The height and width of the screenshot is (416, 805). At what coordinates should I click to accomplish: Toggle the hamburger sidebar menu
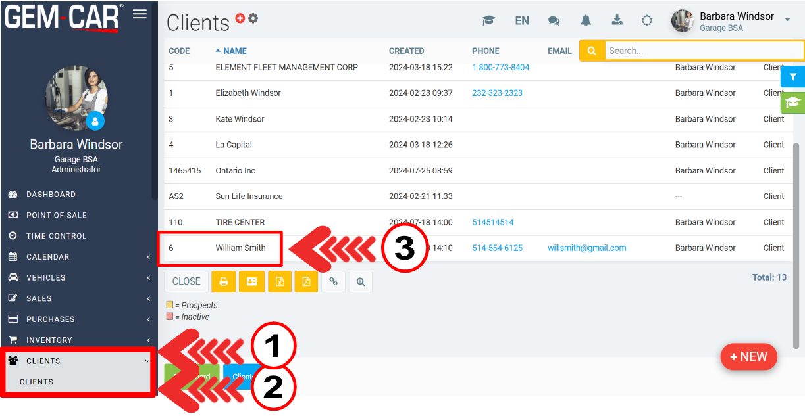(140, 14)
